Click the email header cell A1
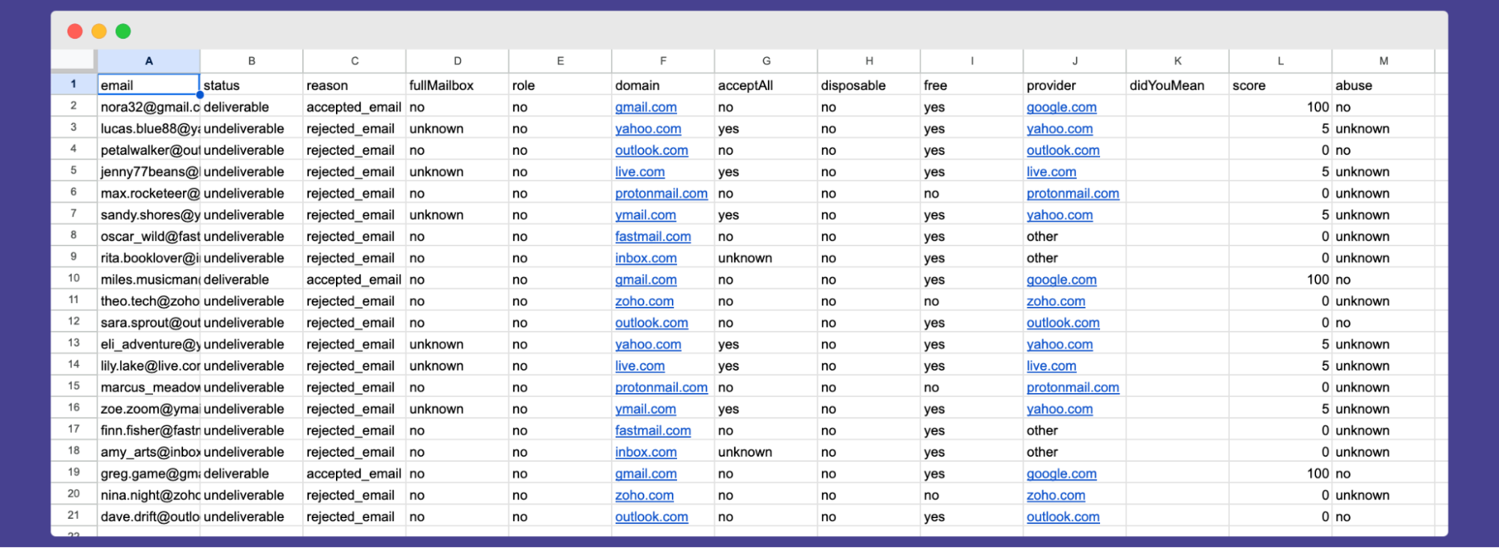This screenshot has width=1499, height=548. tap(148, 85)
